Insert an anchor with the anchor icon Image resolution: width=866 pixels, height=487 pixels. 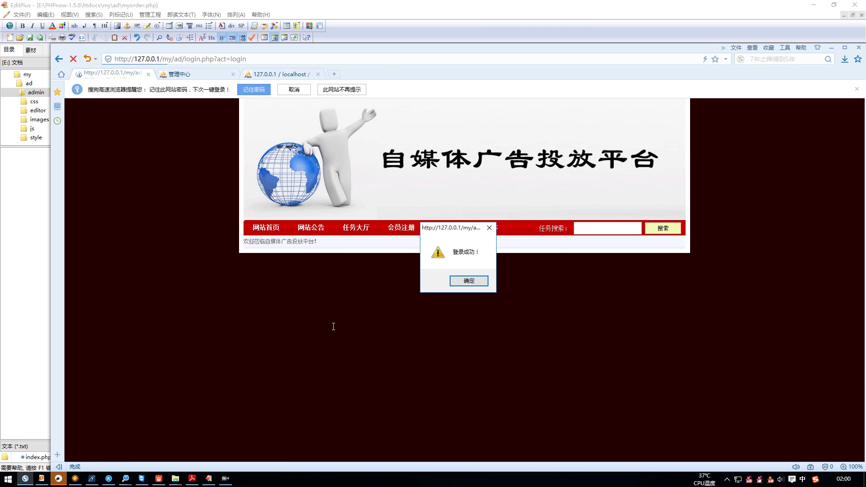click(127, 26)
